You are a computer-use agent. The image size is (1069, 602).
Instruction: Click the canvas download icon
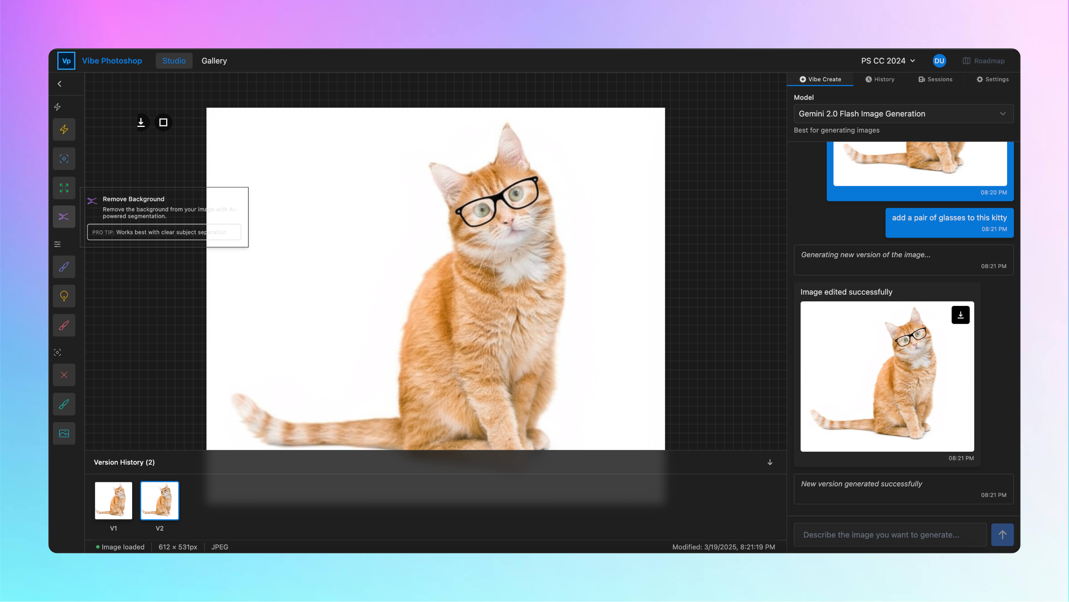pos(141,122)
